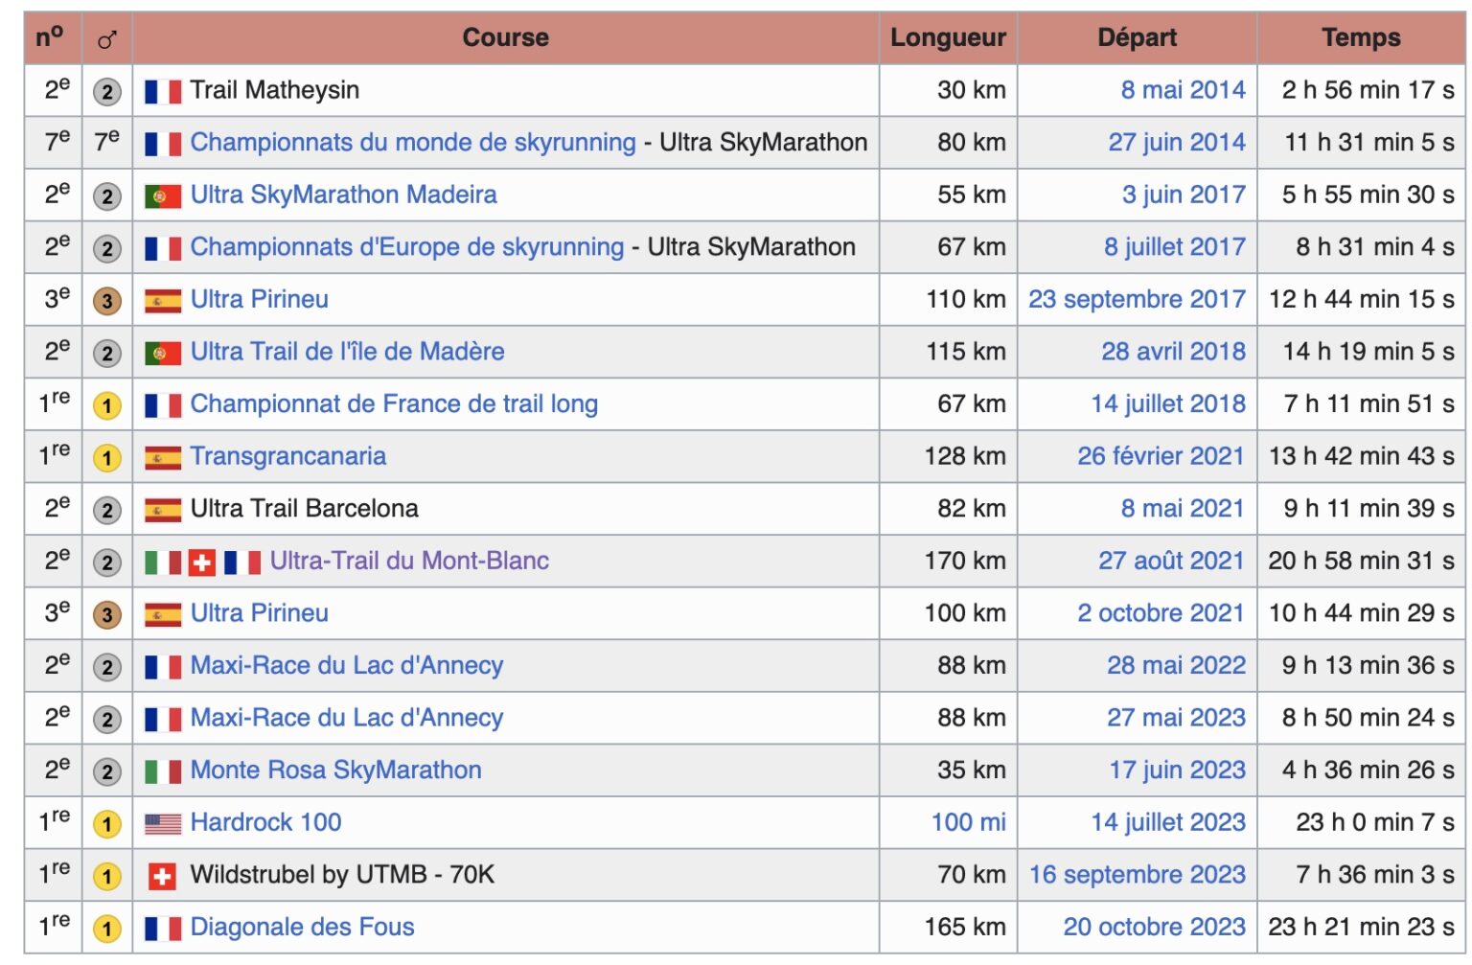The image size is (1472, 965).
Task: Open the Ultra SkyMarathon Madeira link
Action: (344, 195)
